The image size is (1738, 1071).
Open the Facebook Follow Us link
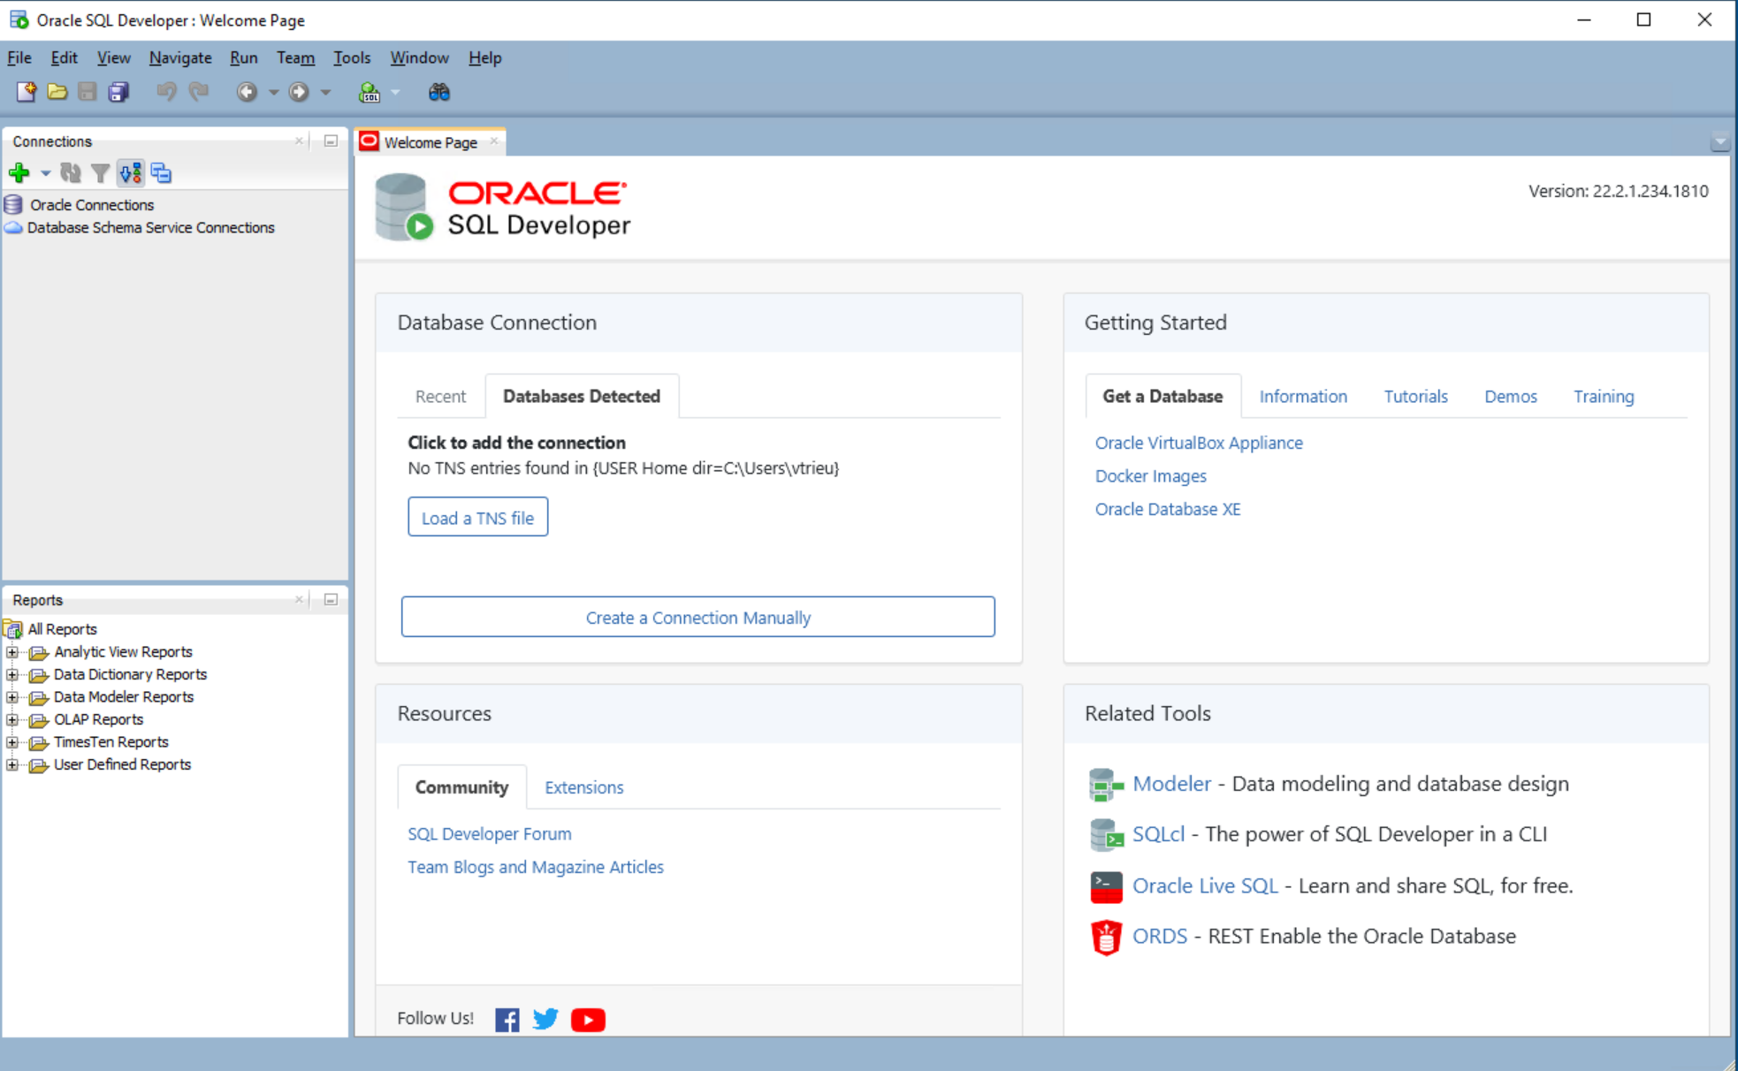(x=507, y=1019)
